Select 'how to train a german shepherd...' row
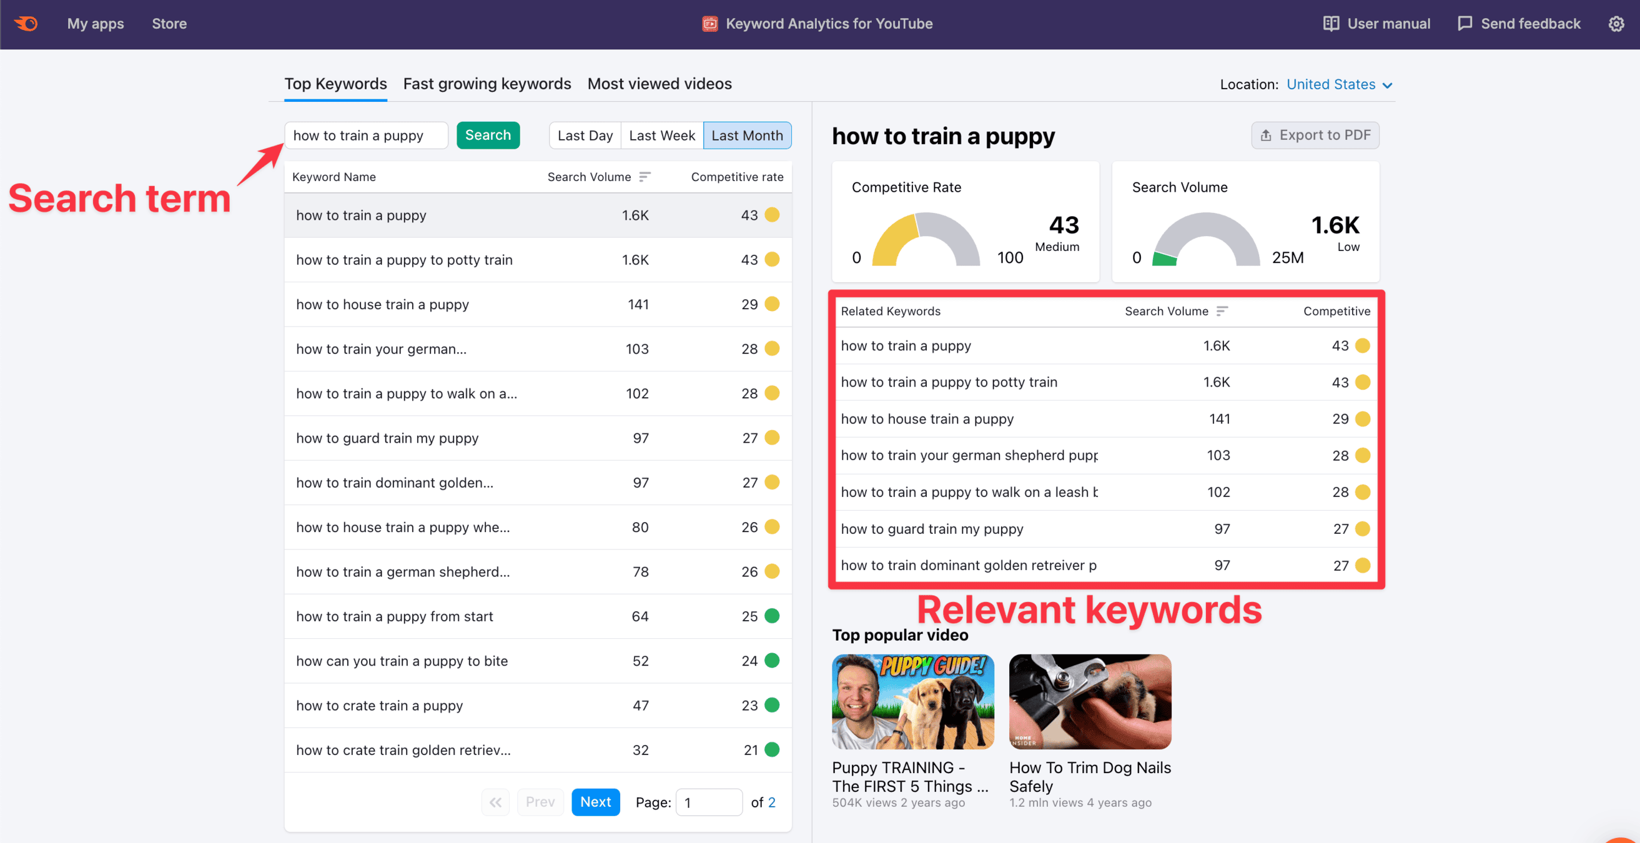The image size is (1640, 843). (538, 572)
